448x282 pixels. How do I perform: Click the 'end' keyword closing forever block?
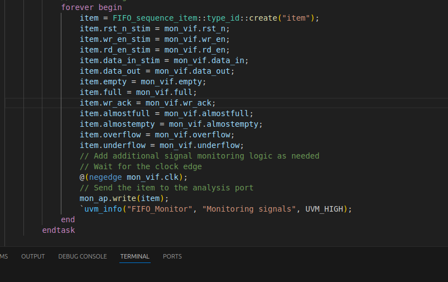pos(68,219)
